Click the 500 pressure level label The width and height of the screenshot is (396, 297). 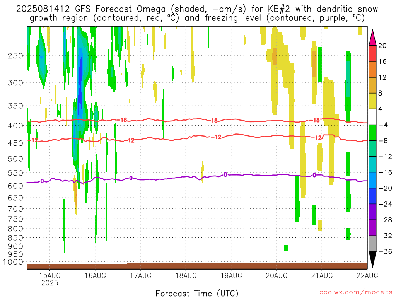(x=15, y=159)
